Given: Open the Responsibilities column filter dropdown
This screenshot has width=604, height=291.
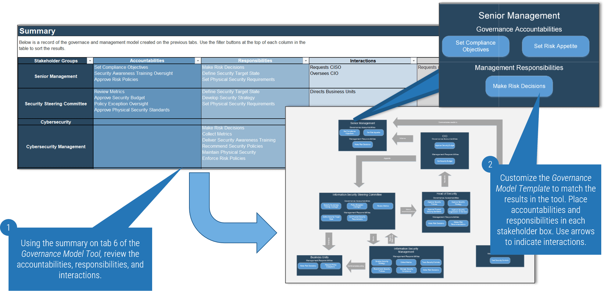Looking at the screenshot, I should [x=306, y=61].
